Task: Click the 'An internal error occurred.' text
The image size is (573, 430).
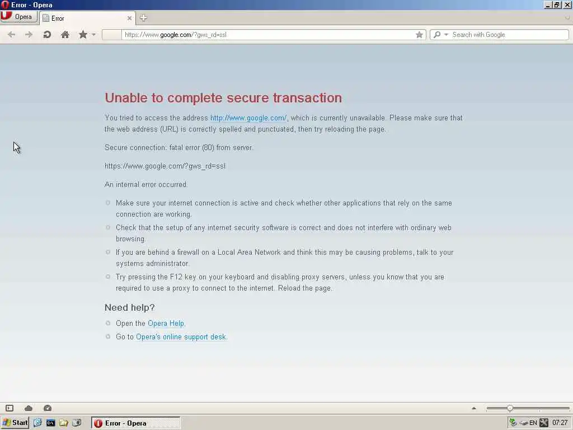Action: (x=146, y=185)
